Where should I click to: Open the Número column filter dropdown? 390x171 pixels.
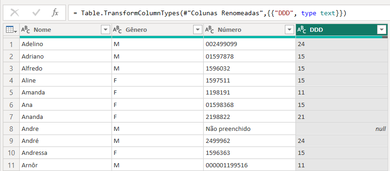tap(289, 30)
